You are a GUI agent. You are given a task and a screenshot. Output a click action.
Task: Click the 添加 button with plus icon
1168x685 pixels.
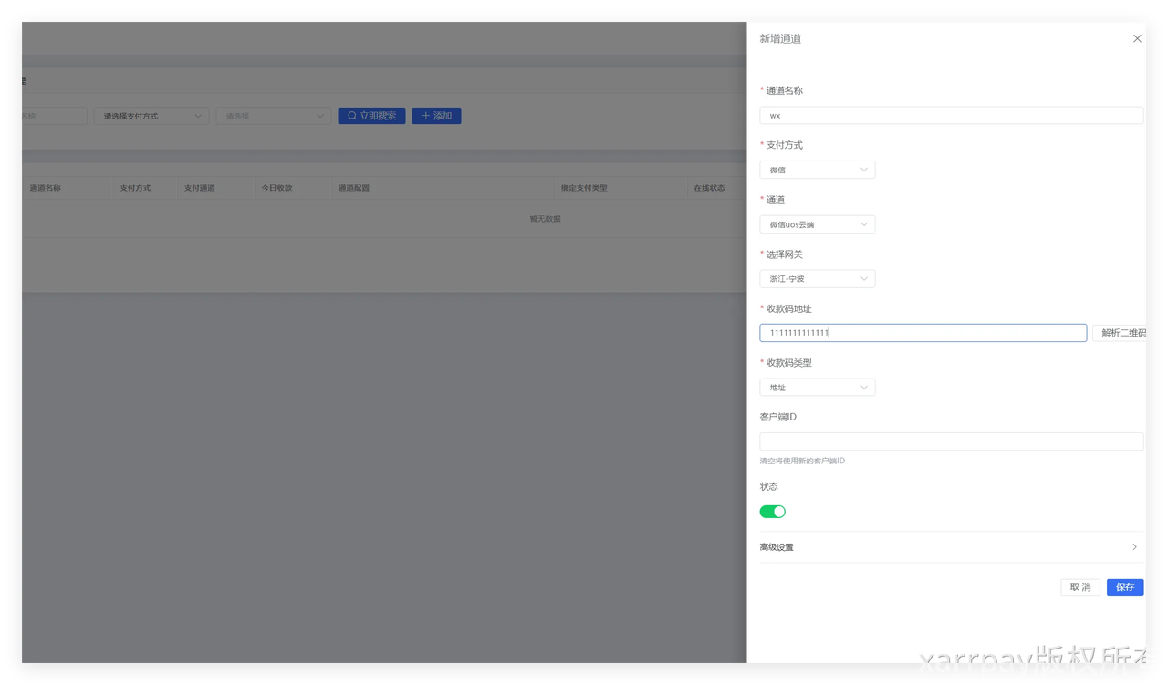click(436, 116)
